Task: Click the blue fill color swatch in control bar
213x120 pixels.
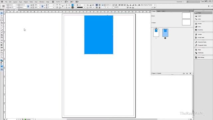Action: tap(73, 5)
